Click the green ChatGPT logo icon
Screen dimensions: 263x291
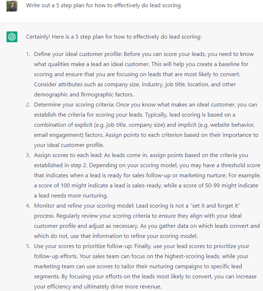tap(12, 37)
